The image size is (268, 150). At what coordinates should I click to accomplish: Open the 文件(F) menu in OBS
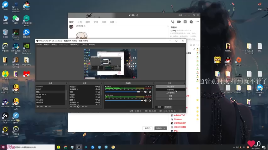tap(39, 45)
